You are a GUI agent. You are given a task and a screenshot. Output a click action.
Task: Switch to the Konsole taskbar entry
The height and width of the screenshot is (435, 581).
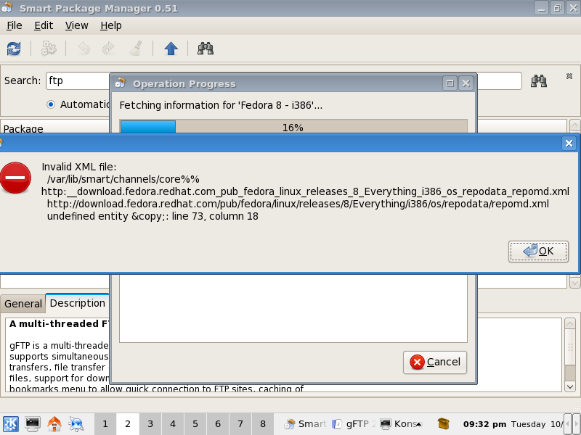[x=398, y=424]
